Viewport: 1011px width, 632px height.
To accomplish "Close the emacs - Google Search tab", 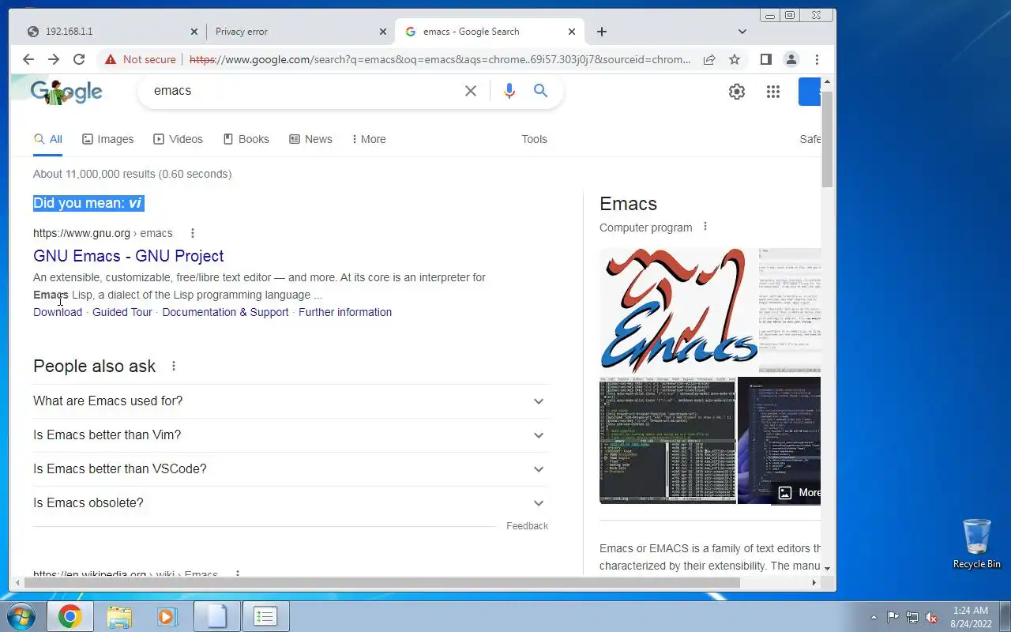I will tap(572, 32).
